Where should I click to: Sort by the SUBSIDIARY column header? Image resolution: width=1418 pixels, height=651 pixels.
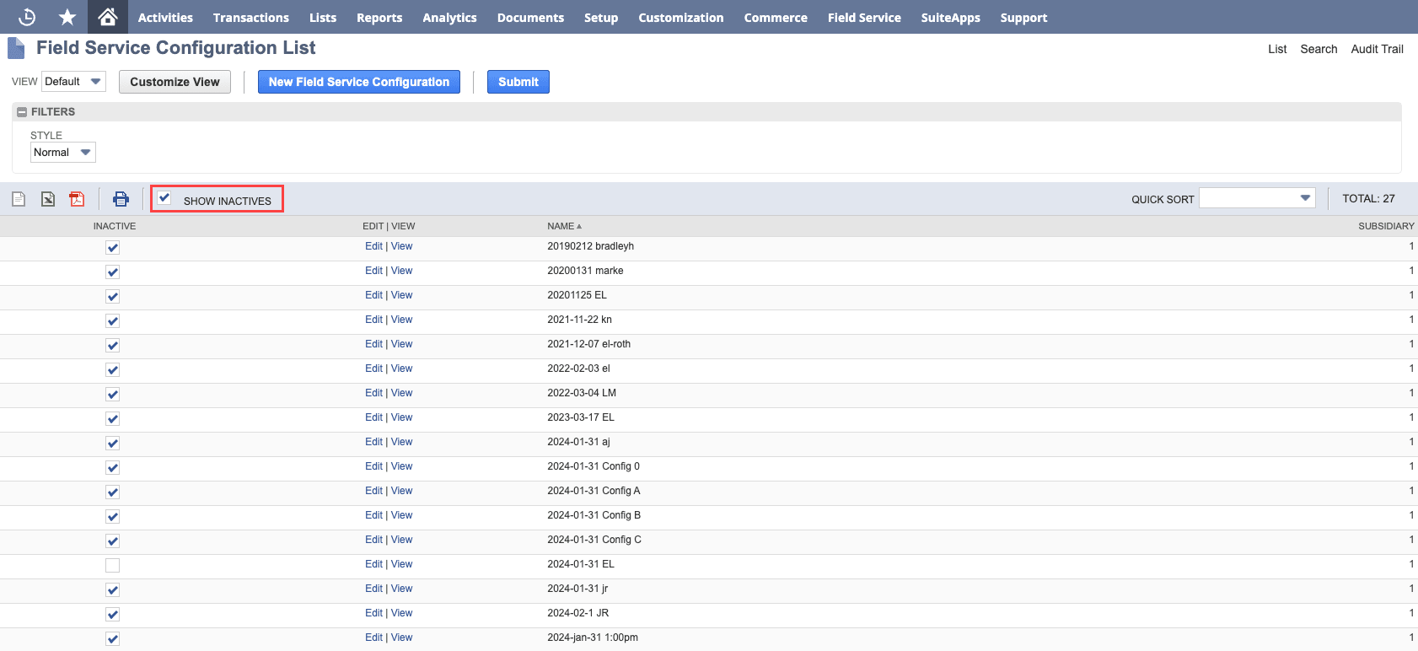1386,226
